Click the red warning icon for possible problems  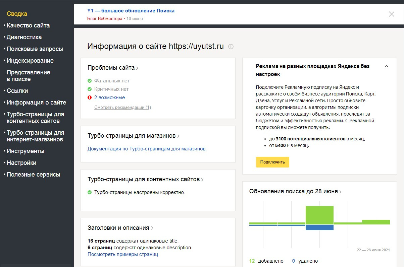[90, 97]
